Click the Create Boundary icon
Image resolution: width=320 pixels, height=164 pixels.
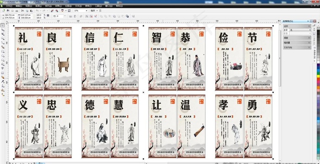coord(128,16)
